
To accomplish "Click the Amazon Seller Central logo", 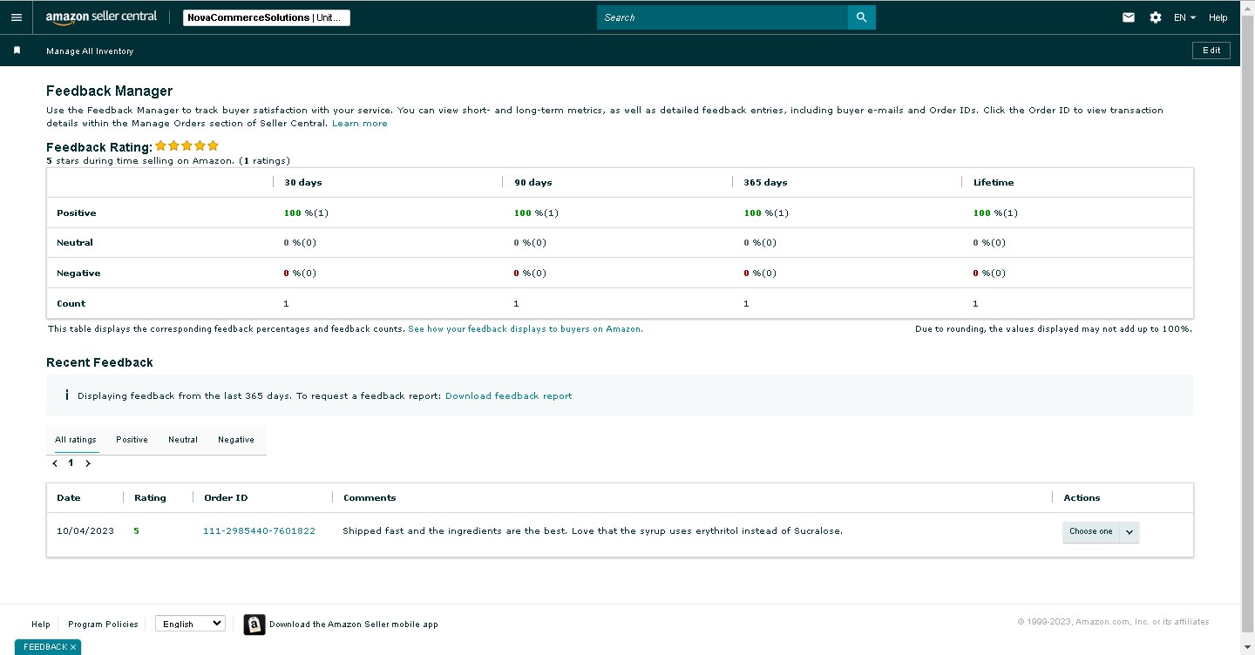I will click(x=101, y=17).
